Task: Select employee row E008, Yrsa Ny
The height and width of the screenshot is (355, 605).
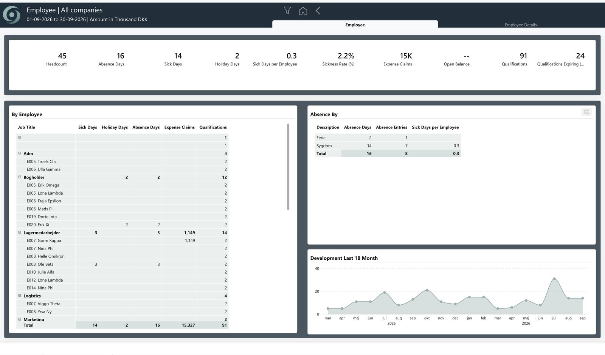Action: click(x=122, y=312)
